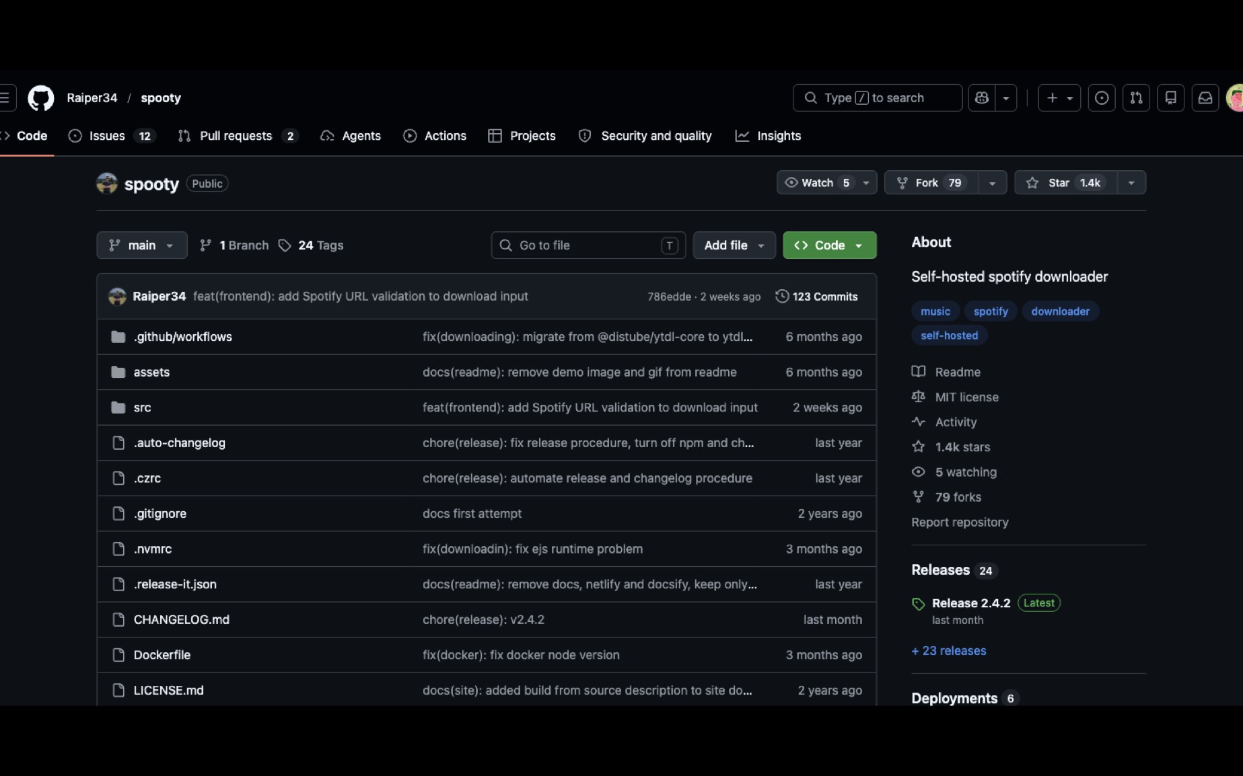
Task: Focus the Go to file field
Action: 589,245
